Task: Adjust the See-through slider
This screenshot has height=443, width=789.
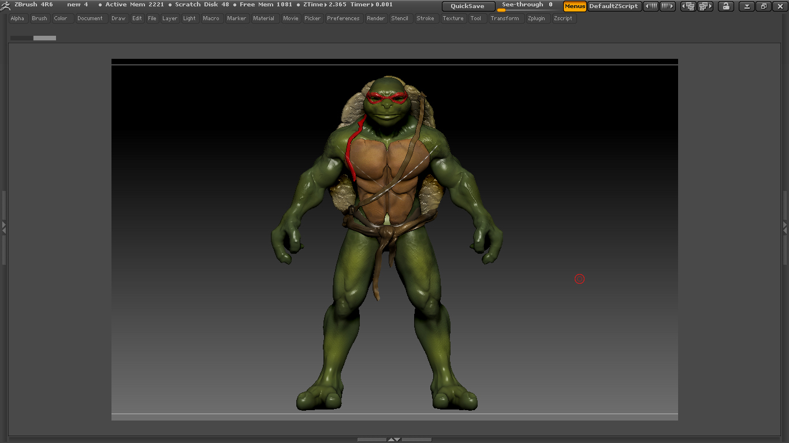Action: tap(527, 6)
